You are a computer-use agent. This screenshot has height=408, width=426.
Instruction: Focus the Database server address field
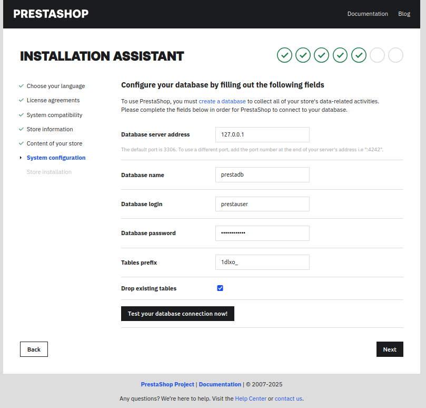pyautogui.click(x=262, y=134)
